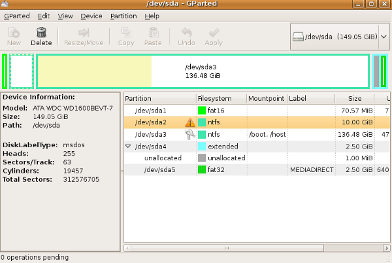Sort by the Label column header
This screenshot has width=392, height=263.
(x=311, y=98)
